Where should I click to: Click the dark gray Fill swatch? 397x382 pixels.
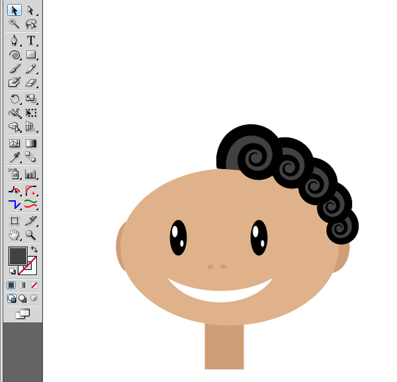[18, 256]
